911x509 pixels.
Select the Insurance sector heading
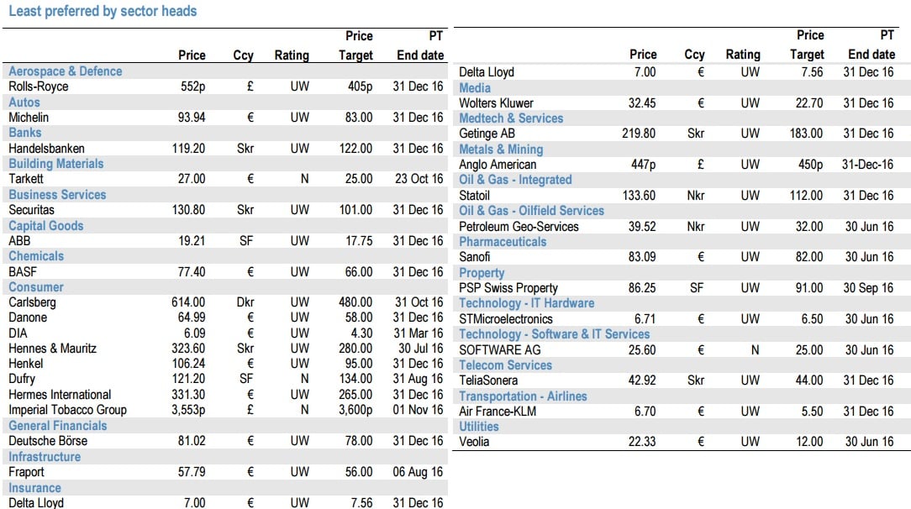(34, 487)
